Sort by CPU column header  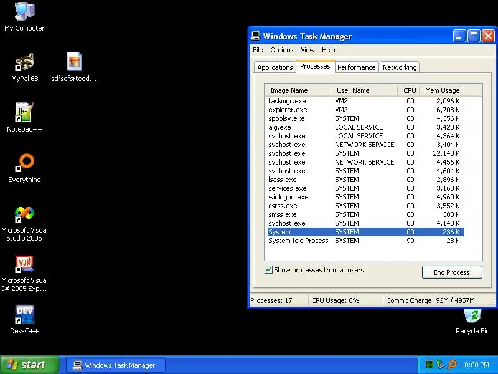click(x=409, y=90)
